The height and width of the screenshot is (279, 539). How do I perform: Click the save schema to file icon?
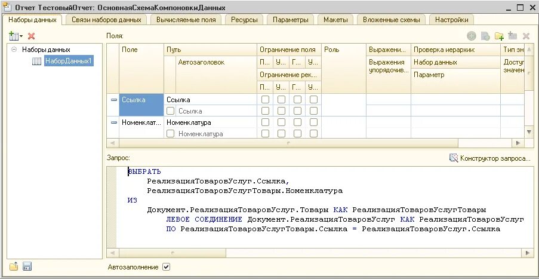point(27,266)
